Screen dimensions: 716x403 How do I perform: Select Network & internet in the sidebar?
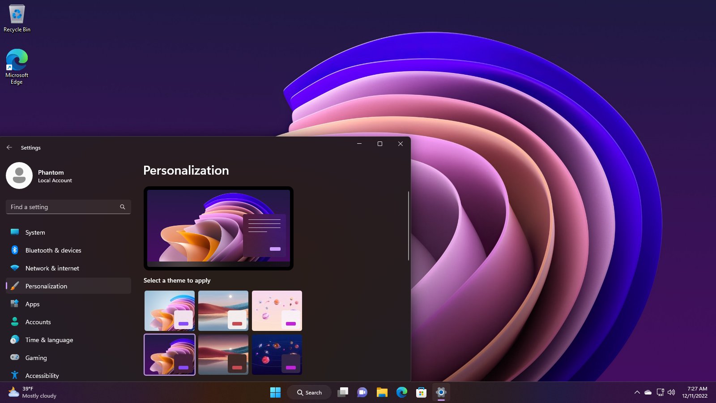tap(52, 268)
